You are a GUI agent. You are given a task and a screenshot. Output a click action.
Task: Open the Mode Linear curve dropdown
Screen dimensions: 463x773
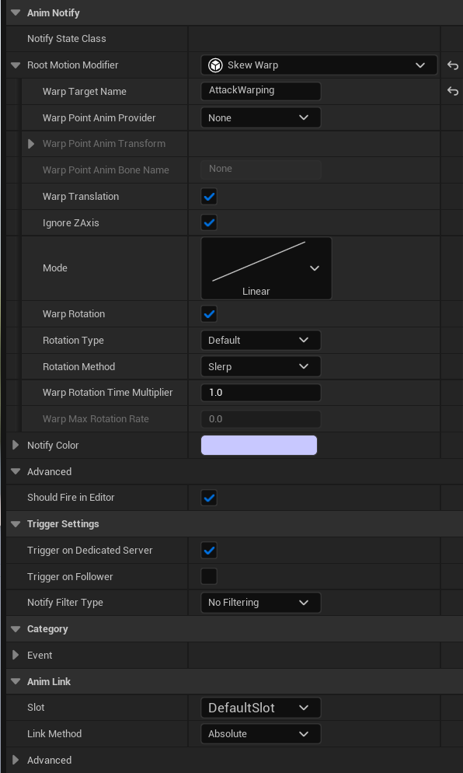266,268
